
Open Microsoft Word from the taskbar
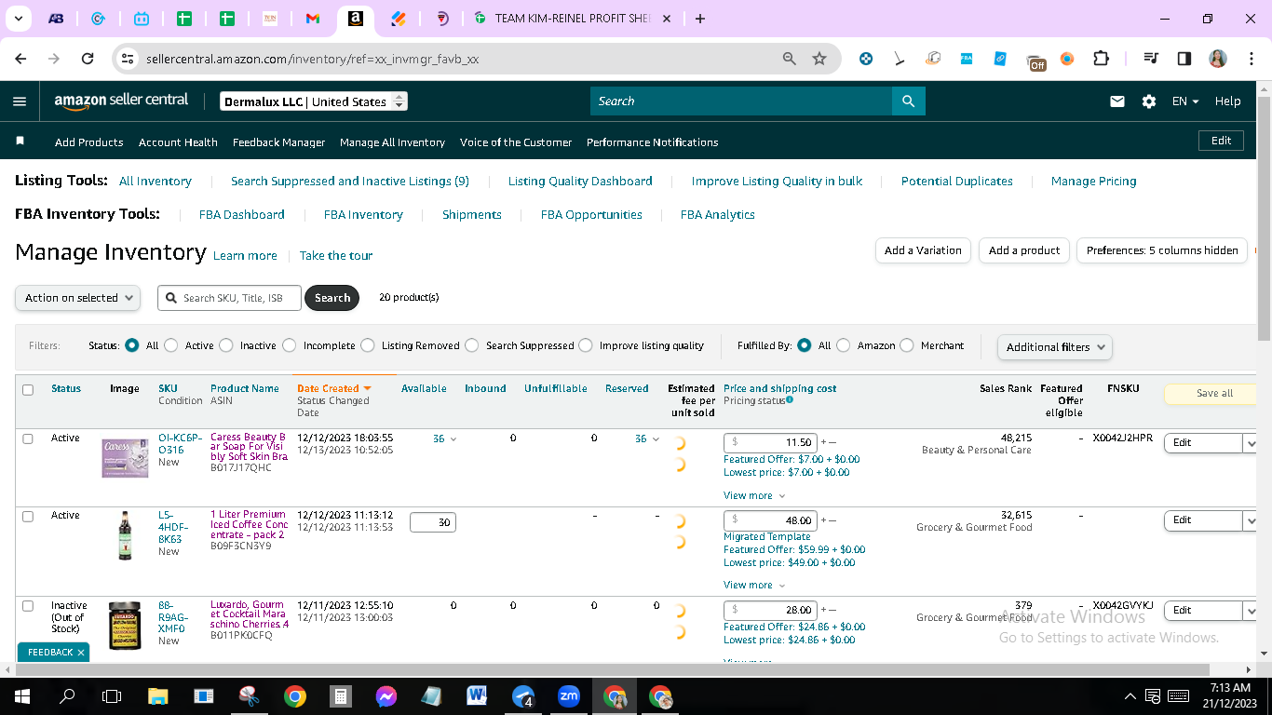click(477, 696)
